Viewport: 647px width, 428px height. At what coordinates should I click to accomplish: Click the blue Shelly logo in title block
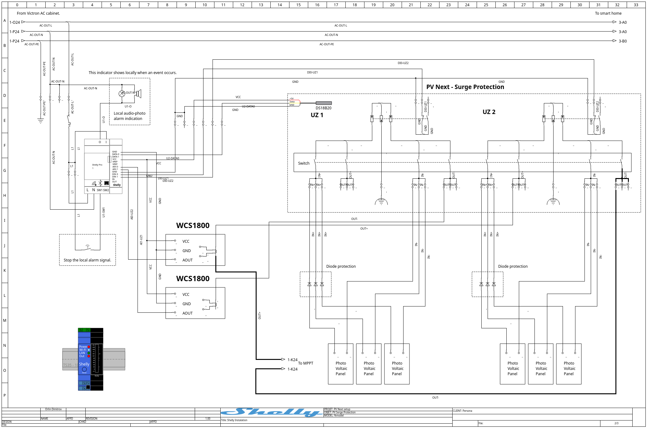[272, 412]
